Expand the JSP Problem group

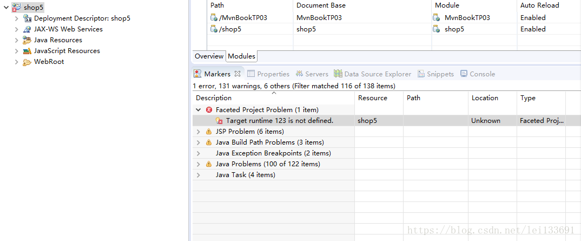coord(199,131)
